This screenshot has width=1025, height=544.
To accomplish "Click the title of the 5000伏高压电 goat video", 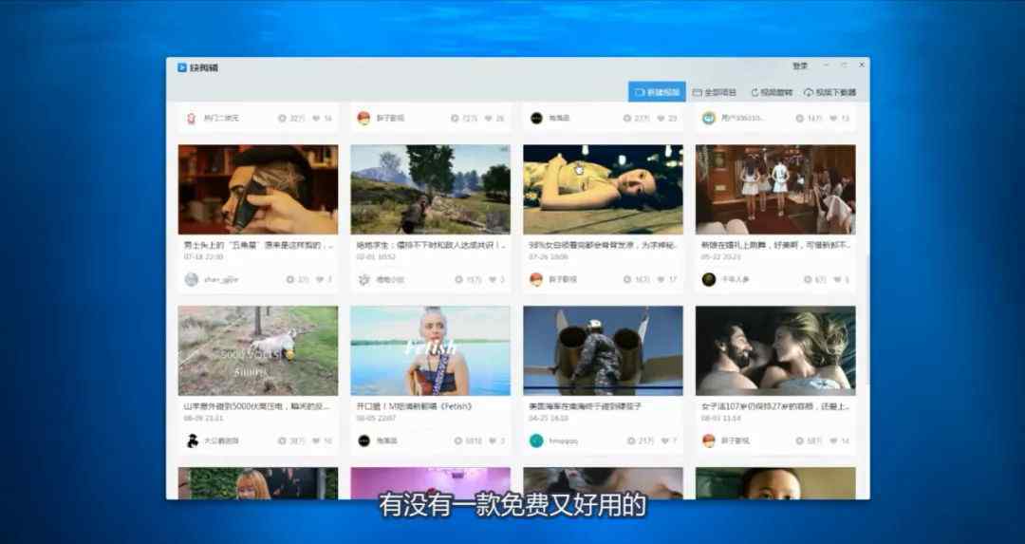I will pyautogui.click(x=257, y=406).
